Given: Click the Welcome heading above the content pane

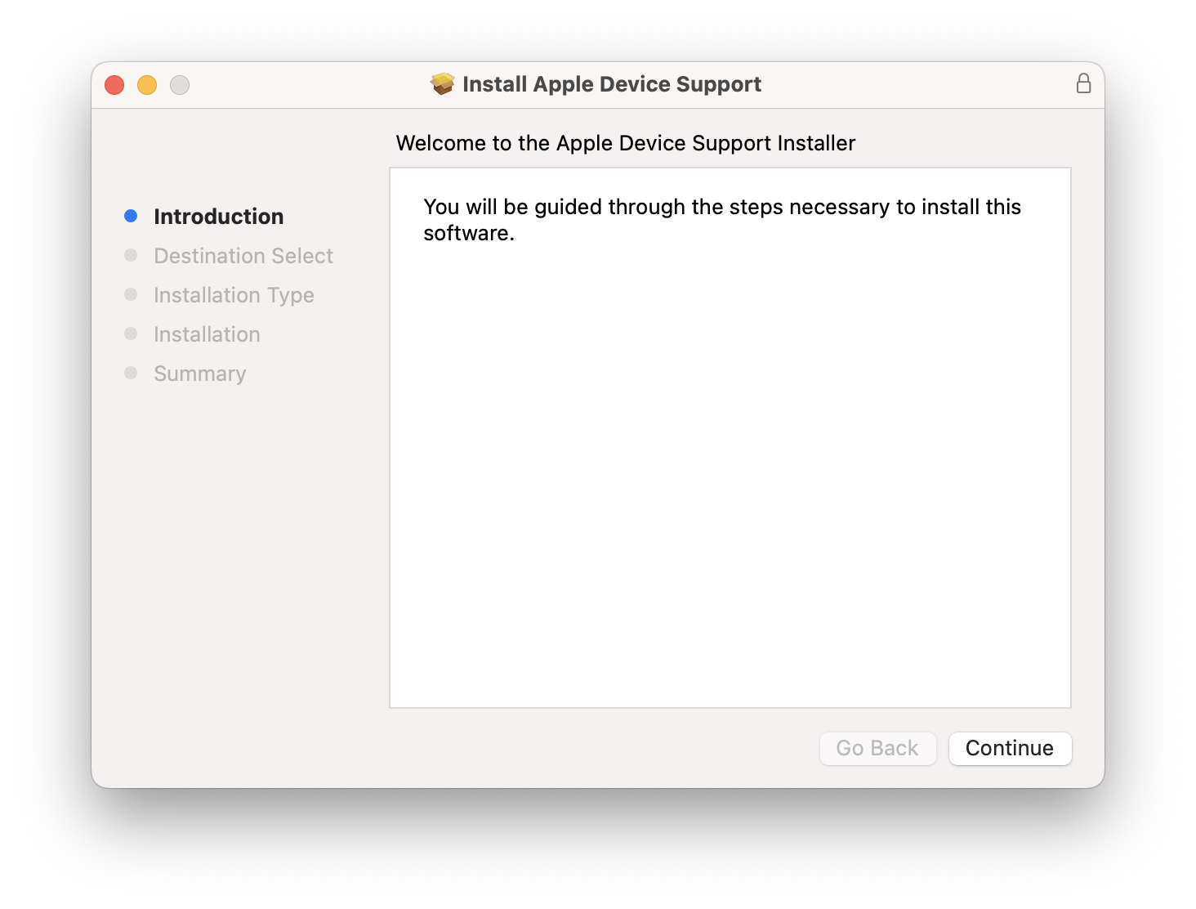Looking at the screenshot, I should pyautogui.click(x=626, y=142).
